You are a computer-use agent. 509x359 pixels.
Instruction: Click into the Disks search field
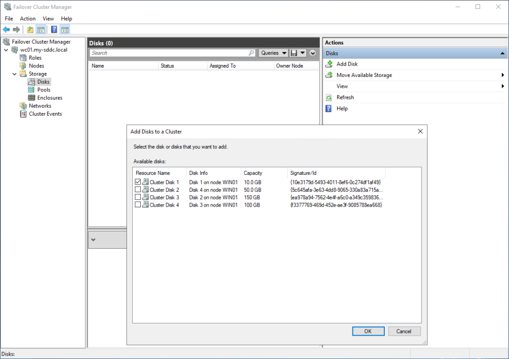[169, 53]
